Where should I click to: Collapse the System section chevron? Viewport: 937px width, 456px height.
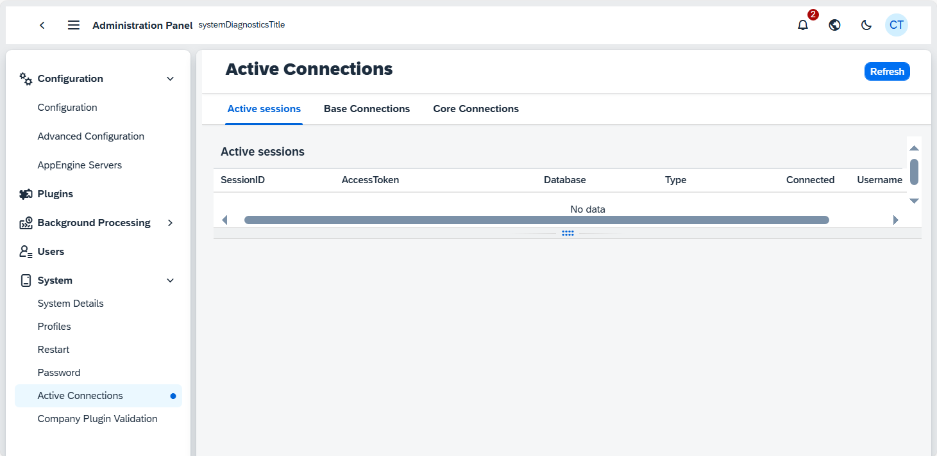pyautogui.click(x=170, y=280)
